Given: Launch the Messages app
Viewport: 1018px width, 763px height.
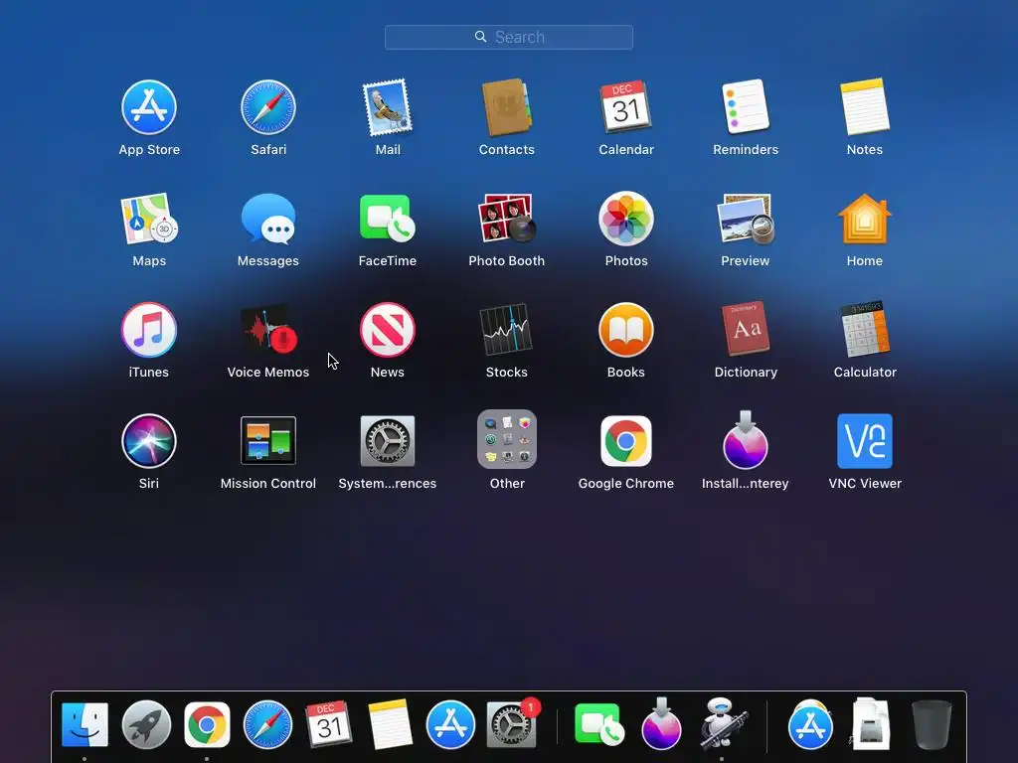Looking at the screenshot, I should coord(268,220).
